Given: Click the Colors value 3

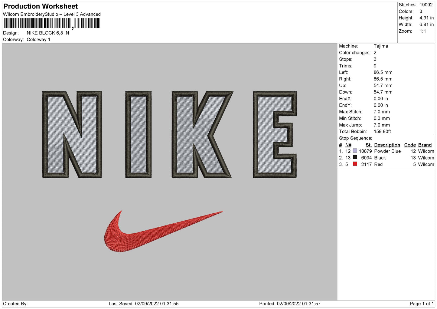Looking at the screenshot, I should (421, 12).
